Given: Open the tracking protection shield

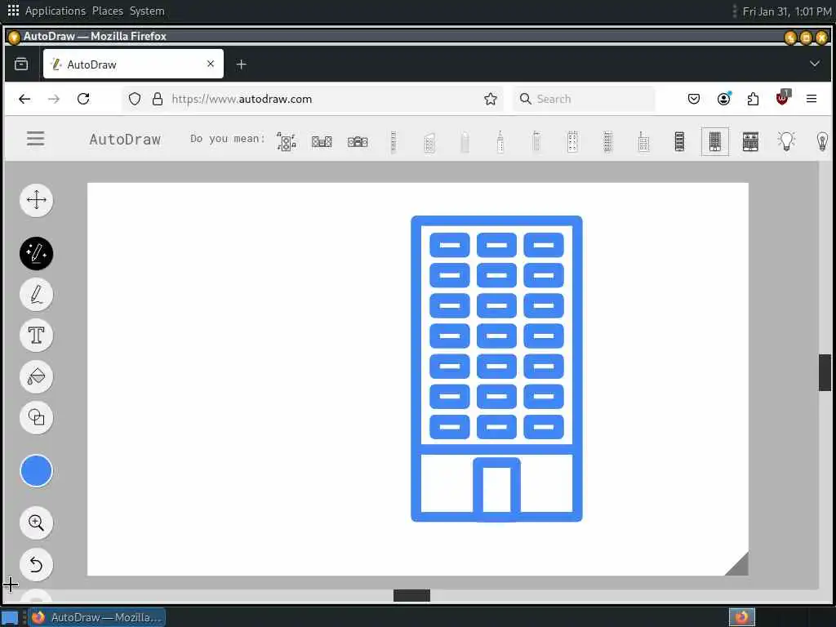Looking at the screenshot, I should coord(135,99).
